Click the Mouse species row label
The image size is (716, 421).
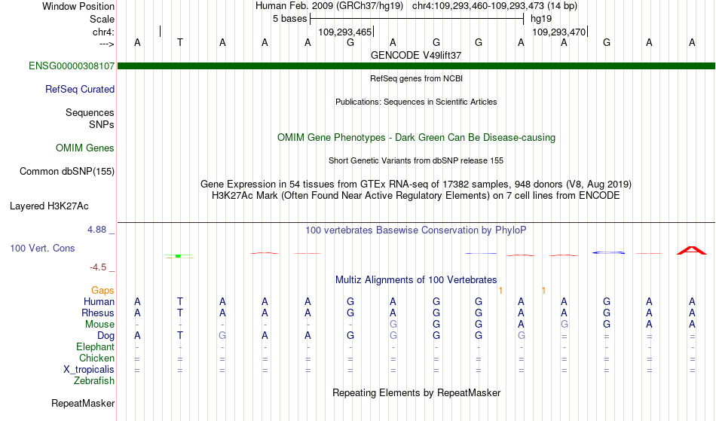[x=99, y=325]
